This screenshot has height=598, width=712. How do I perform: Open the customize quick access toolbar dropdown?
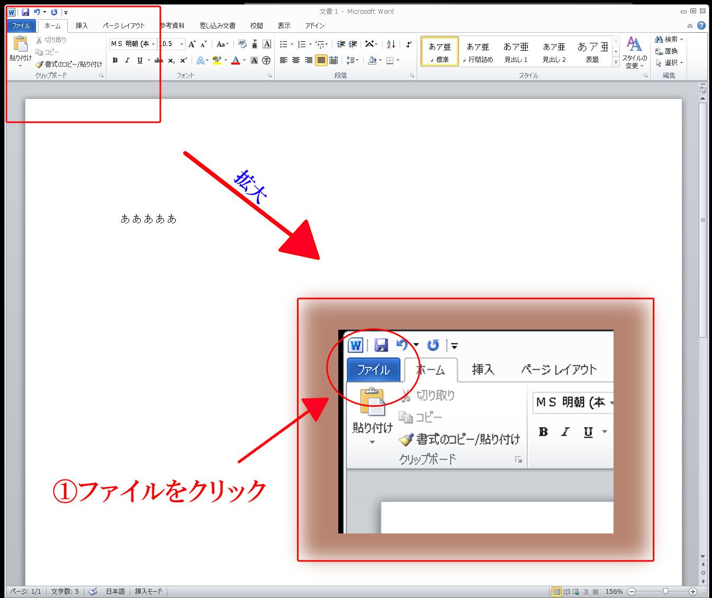pos(66,12)
